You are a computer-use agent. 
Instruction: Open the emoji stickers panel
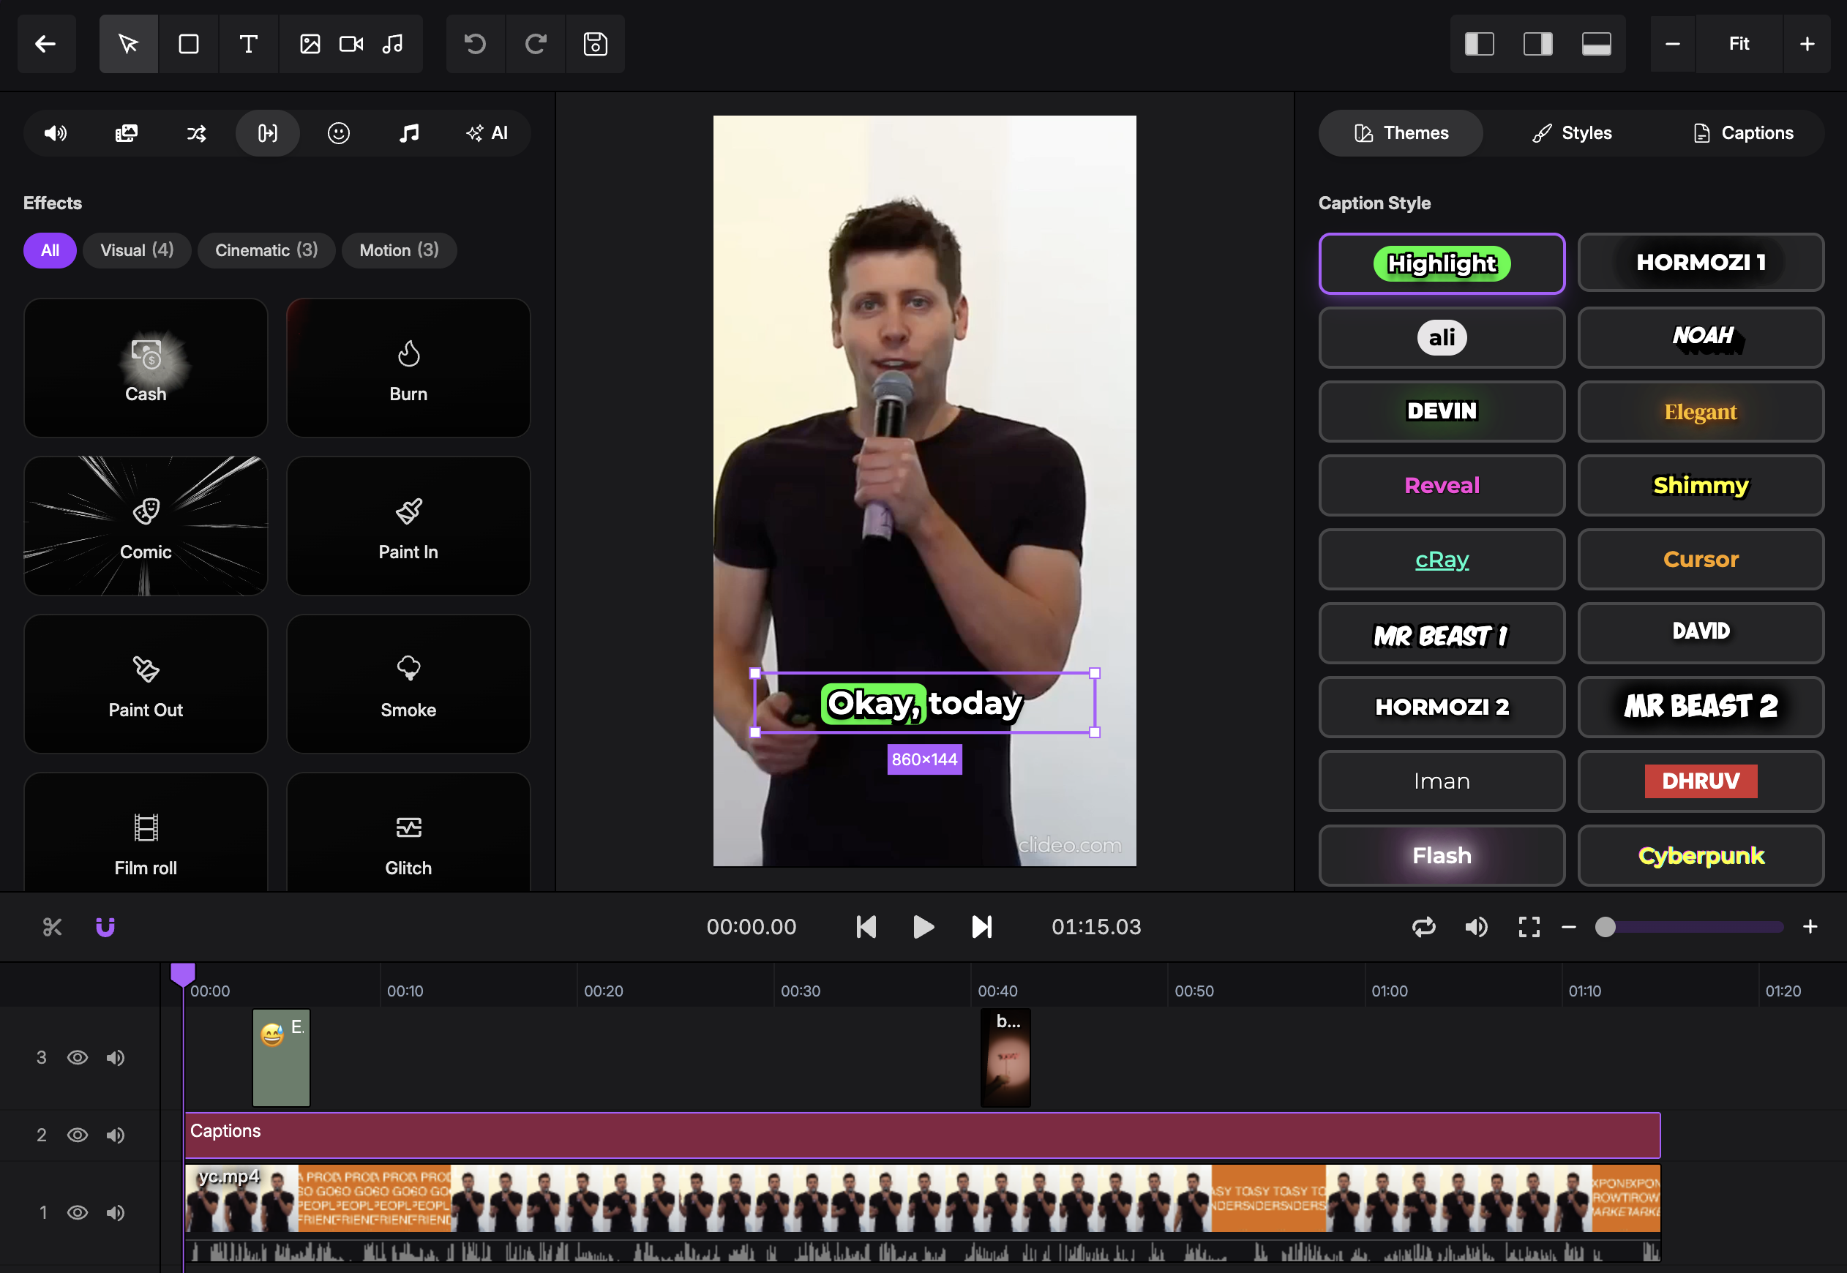pyautogui.click(x=338, y=133)
